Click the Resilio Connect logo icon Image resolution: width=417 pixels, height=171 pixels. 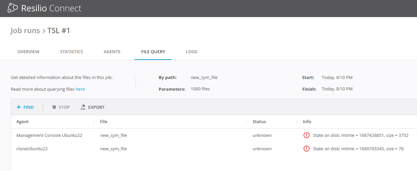(x=12, y=8)
